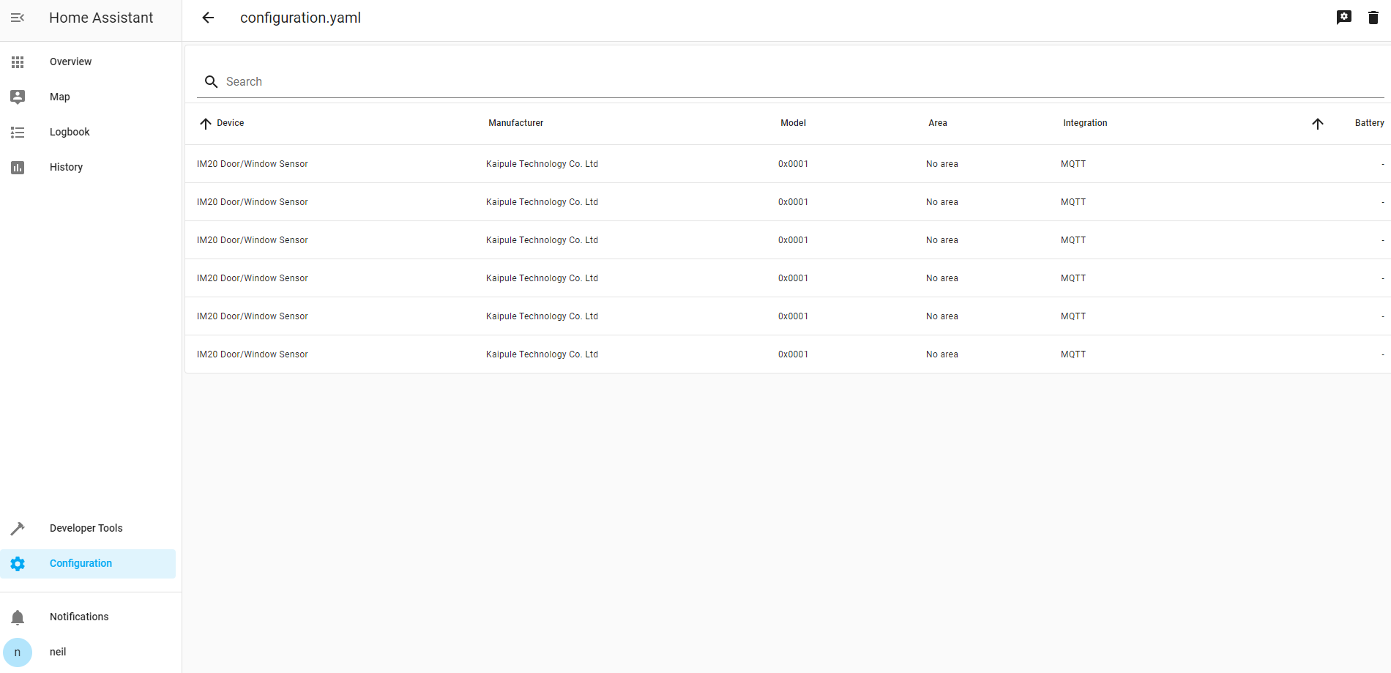Open fourth IM20 Door/Window Sensor row
1391x673 pixels.
[x=788, y=278]
